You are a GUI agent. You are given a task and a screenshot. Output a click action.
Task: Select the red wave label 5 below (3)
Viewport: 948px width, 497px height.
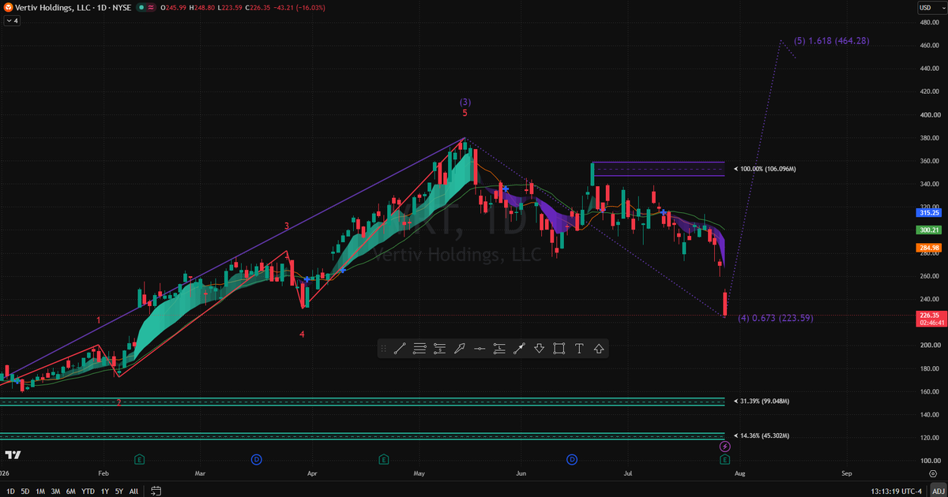pyautogui.click(x=465, y=114)
